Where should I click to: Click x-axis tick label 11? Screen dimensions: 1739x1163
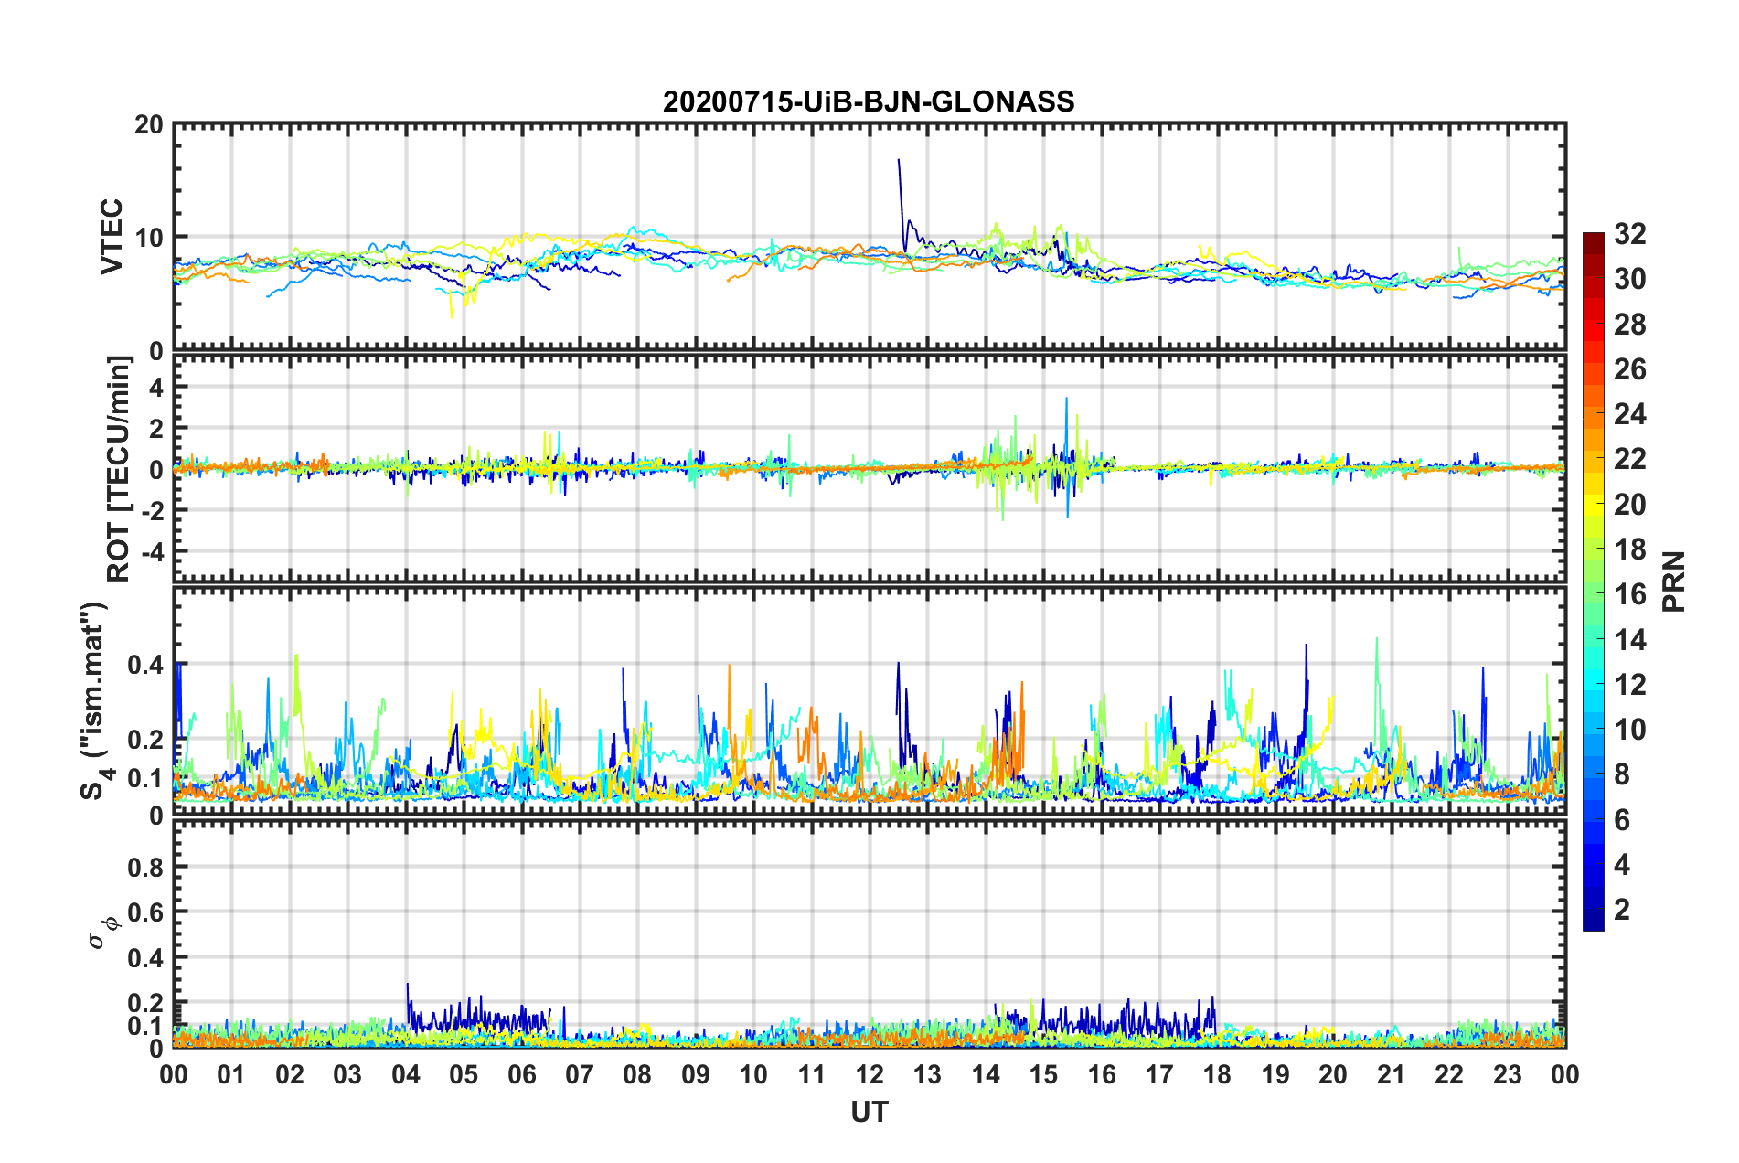pyautogui.click(x=812, y=1074)
